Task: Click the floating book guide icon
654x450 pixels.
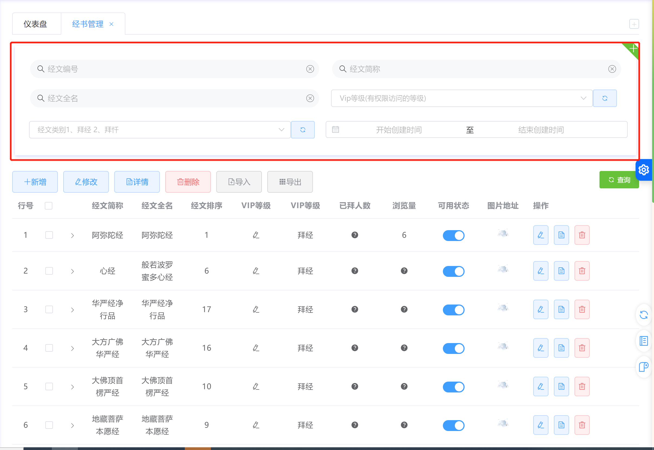Action: 644,367
